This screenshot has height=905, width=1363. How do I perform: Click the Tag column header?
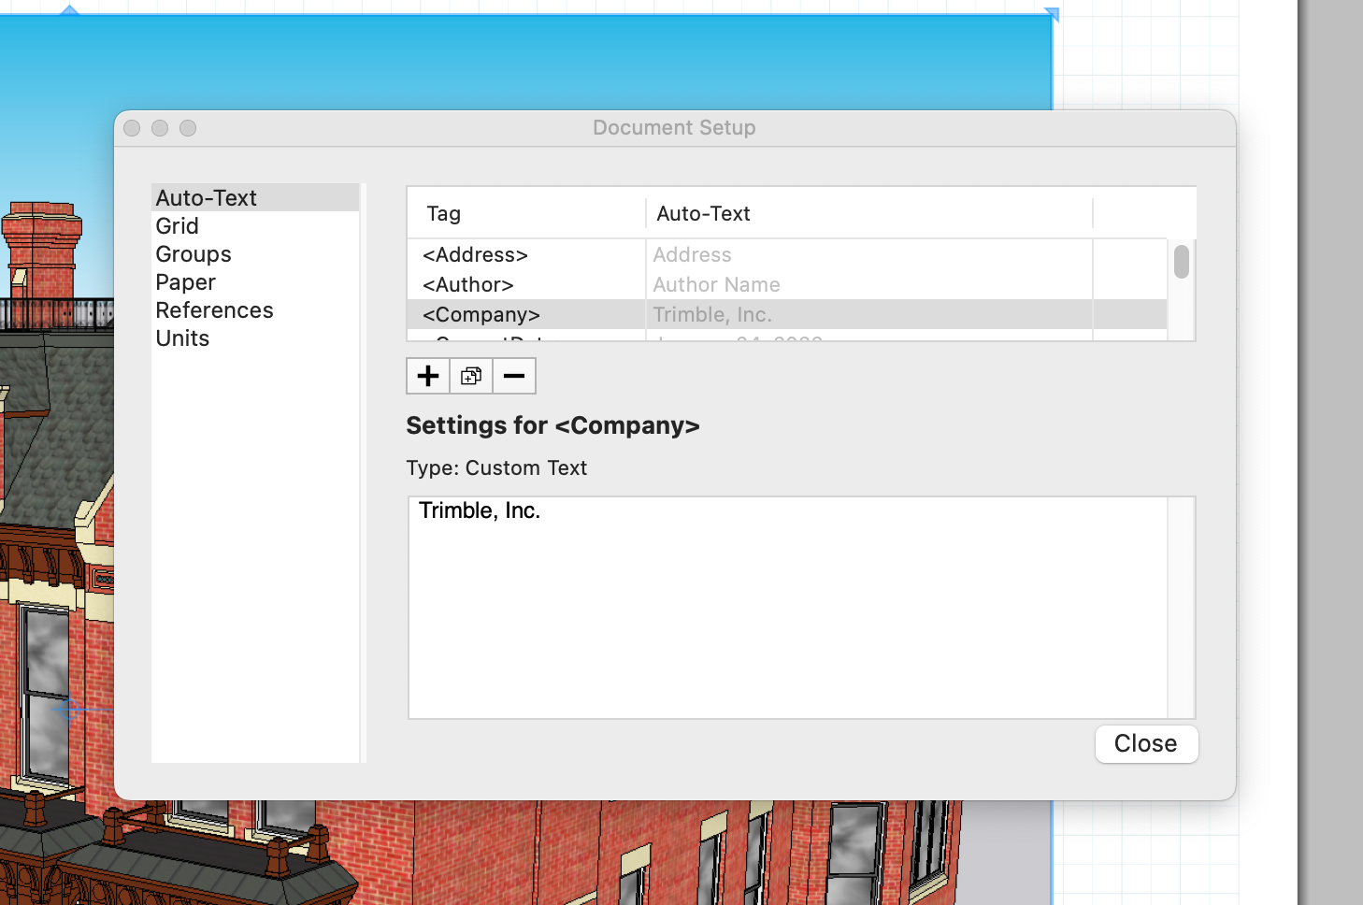coord(443,213)
